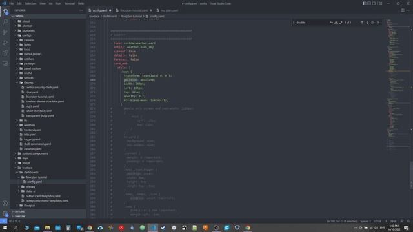Go to previous match in find widget
The image size is (413, 232).
362,23
